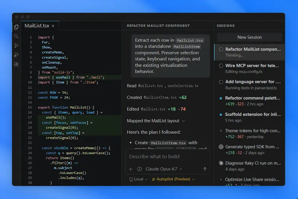
Task: Click the red close window dot
Action: pos(17,17)
